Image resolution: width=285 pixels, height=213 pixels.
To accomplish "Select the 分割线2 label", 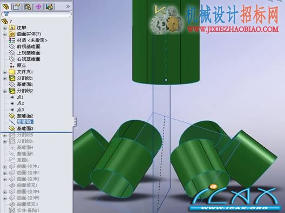I will click(25, 91).
